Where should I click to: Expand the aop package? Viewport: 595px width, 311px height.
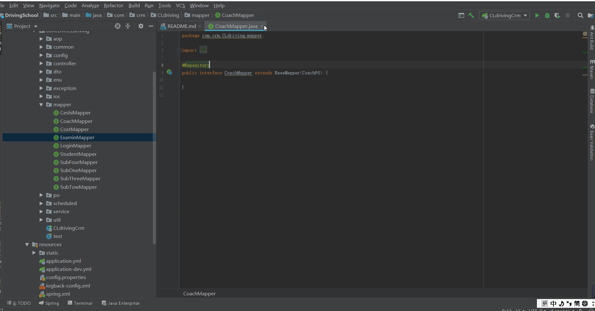41,39
